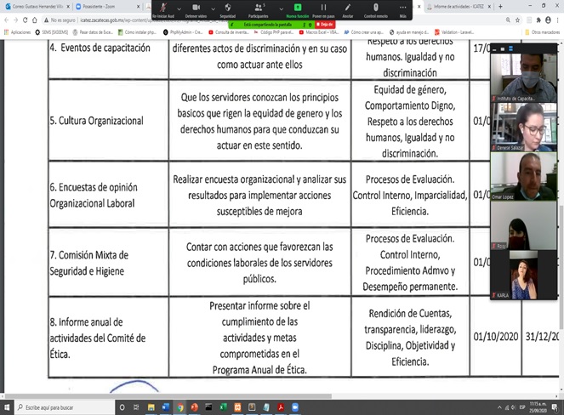The image size is (564, 415).
Task: Click date cell '01/10/2020'
Action: (x=495, y=337)
